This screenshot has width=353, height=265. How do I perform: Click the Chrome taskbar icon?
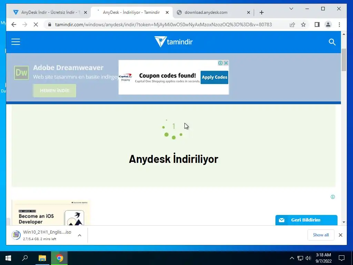(59, 258)
